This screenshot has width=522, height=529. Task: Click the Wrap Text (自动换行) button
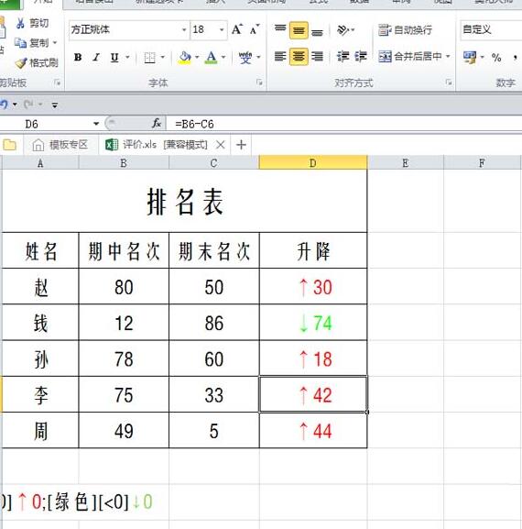click(x=405, y=30)
